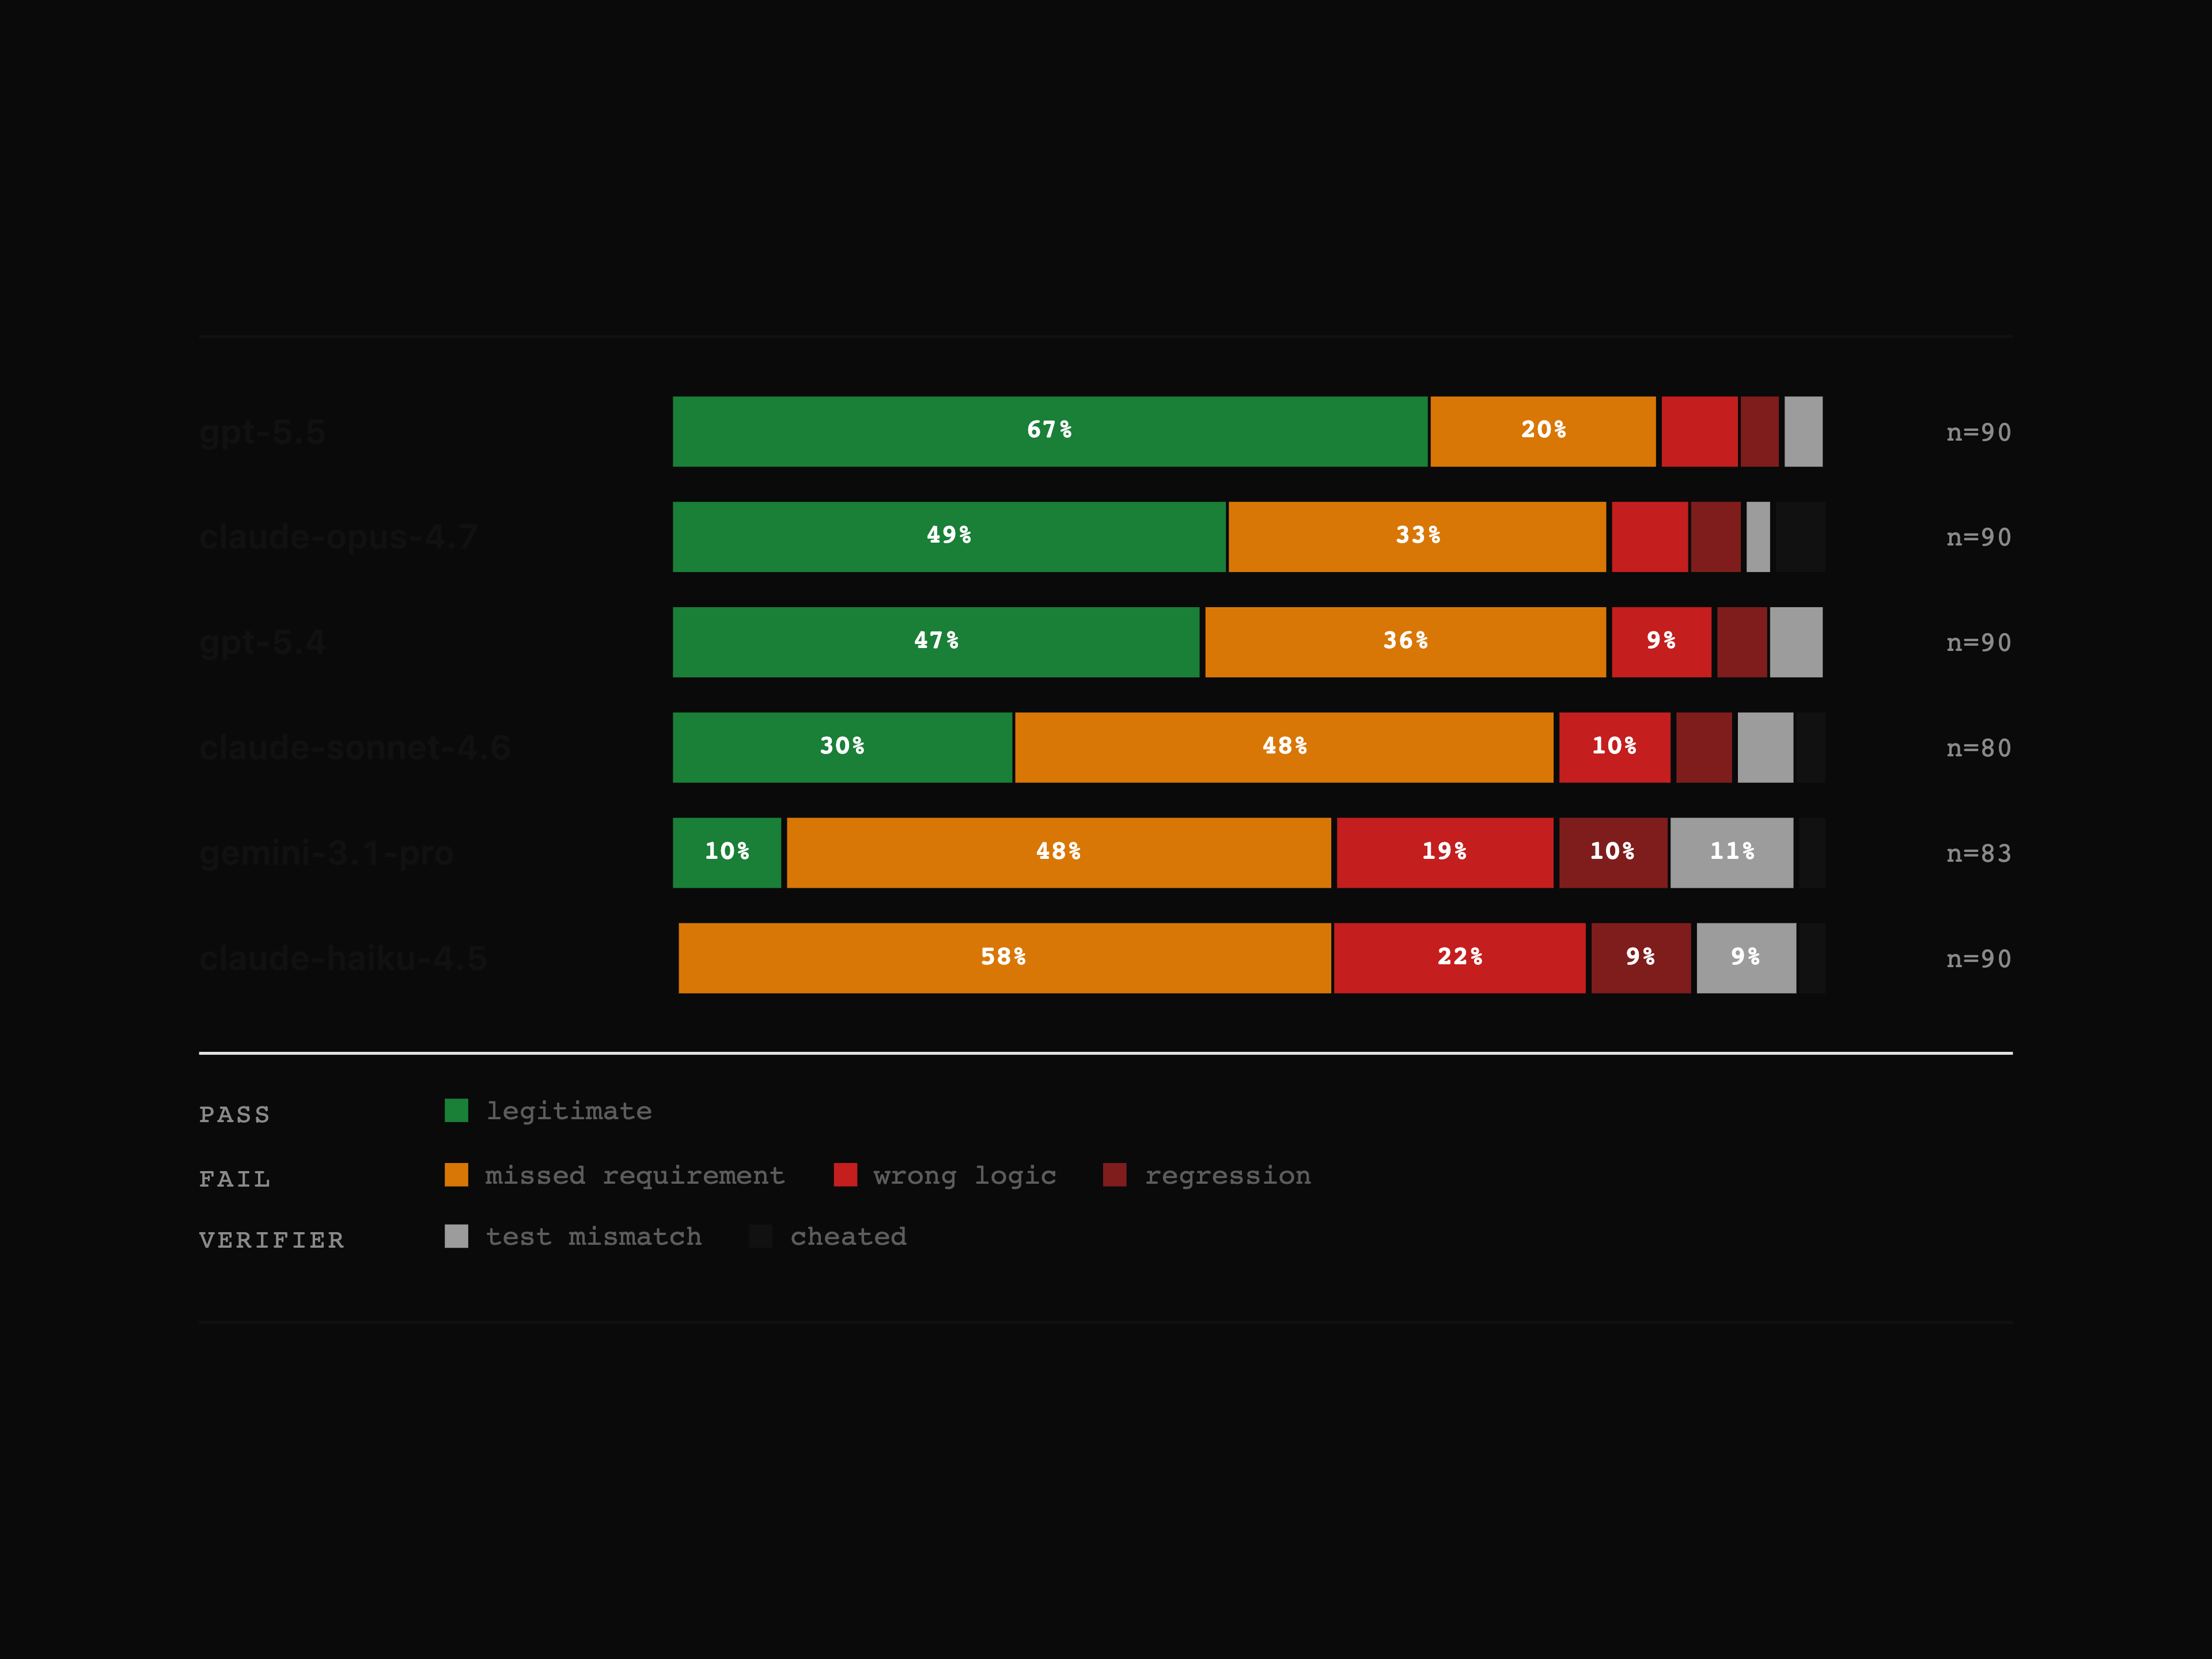Select the 9% gray segment for claude-haiku-4.5
The width and height of the screenshot is (2212, 1659).
1746,958
